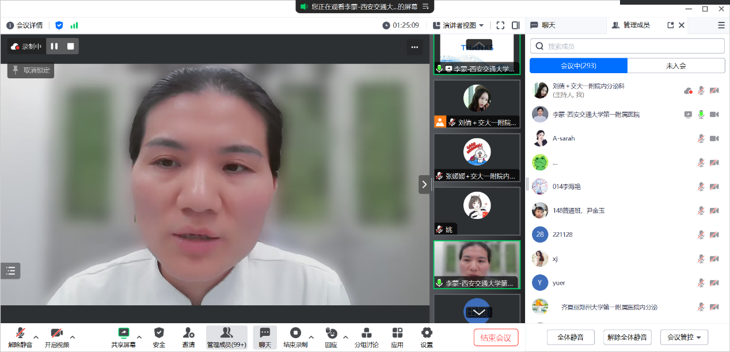Show previous thumbnails with the up chevron
This screenshot has height=352, width=730.
pos(479,45)
